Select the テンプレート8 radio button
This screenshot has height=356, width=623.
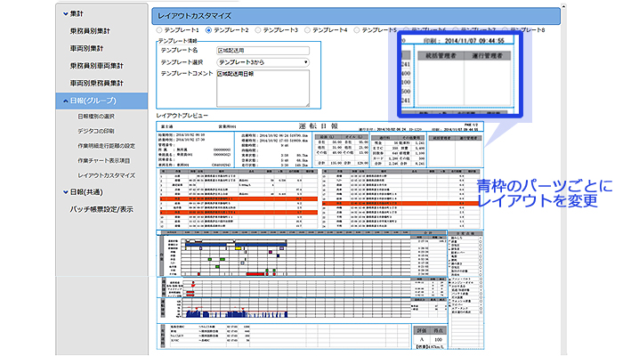click(505, 30)
